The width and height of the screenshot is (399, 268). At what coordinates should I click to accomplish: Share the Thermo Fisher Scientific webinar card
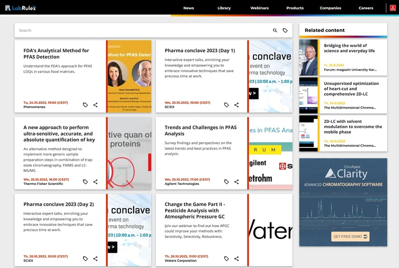click(x=95, y=182)
